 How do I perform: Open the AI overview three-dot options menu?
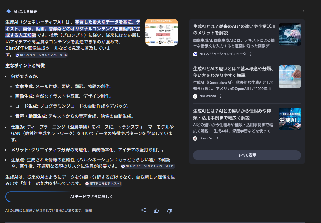[303, 12]
